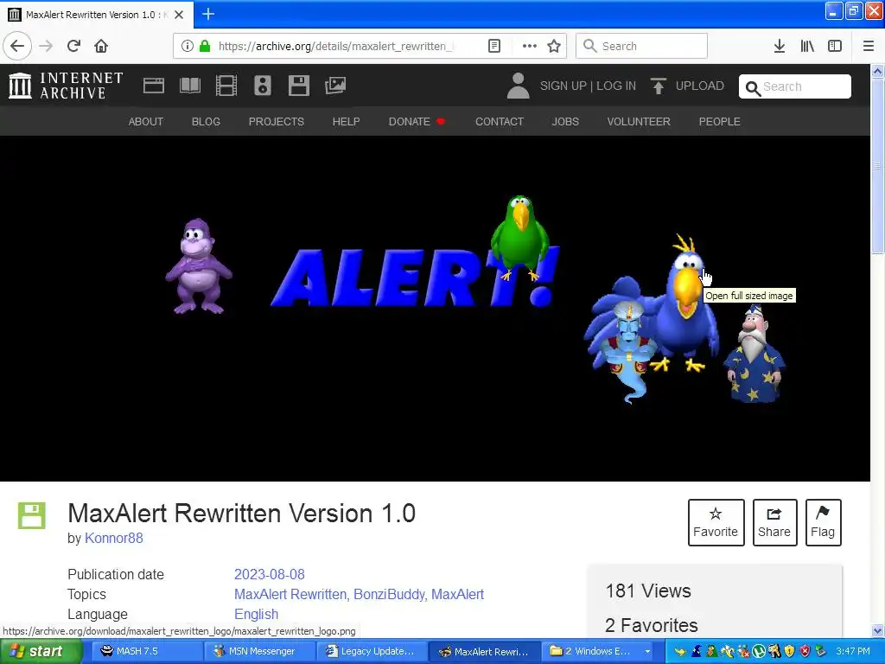This screenshot has width=885, height=664.
Task: Click the scrollbar down arrow
Action: 877,630
